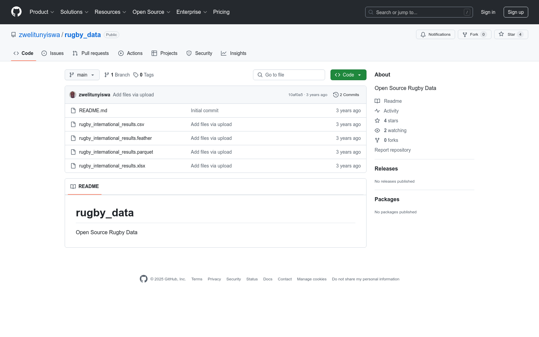Click the branch icon next to 1 Branch
This screenshot has width=539, height=337.
coord(107,75)
